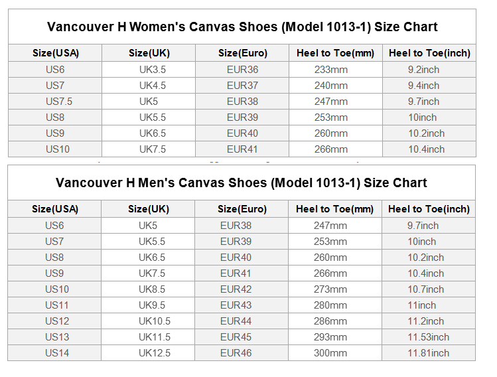This screenshot has width=497, height=377.
Task: Select the EUR36 cell
Action: click(x=242, y=70)
